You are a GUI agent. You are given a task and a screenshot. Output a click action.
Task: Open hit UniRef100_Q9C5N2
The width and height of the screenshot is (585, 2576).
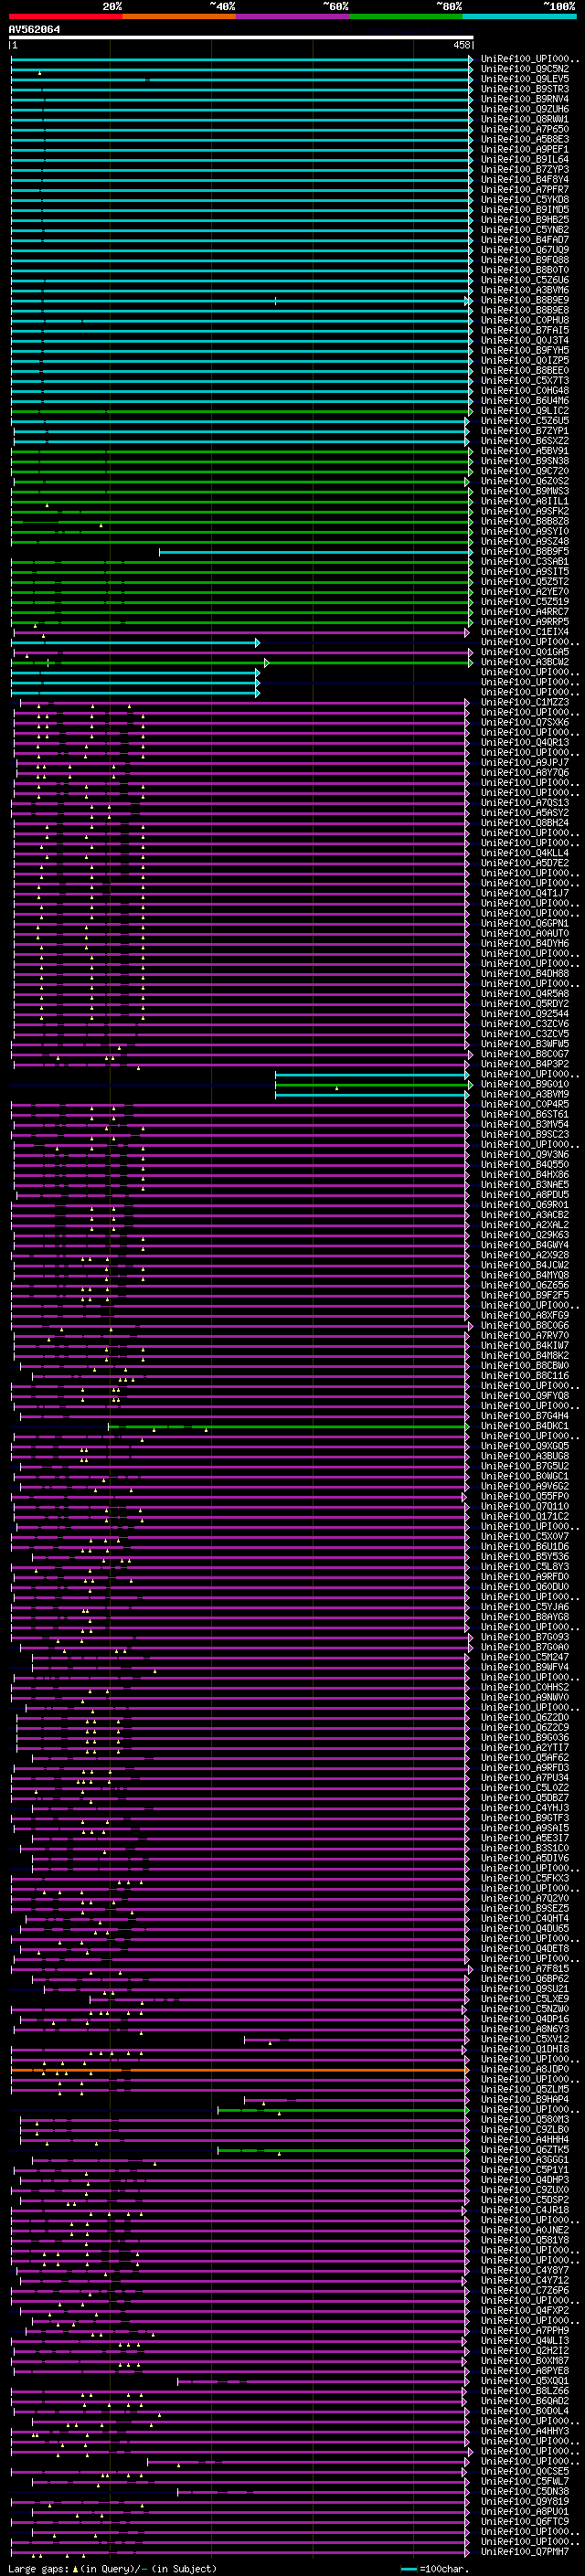click(524, 69)
